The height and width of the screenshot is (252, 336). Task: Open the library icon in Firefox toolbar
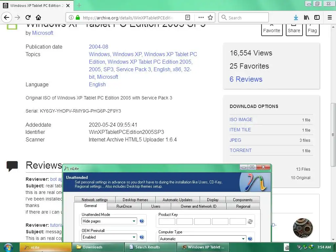pyautogui.click(x=306, y=18)
